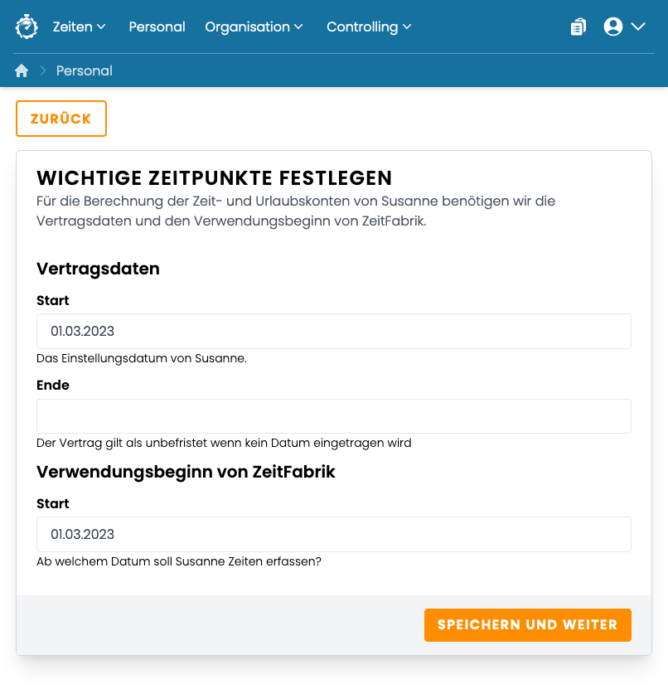Focus the Vertragsdaten Start date field

(334, 332)
